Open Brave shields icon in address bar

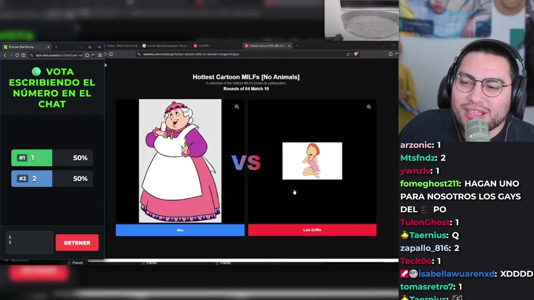(356, 54)
